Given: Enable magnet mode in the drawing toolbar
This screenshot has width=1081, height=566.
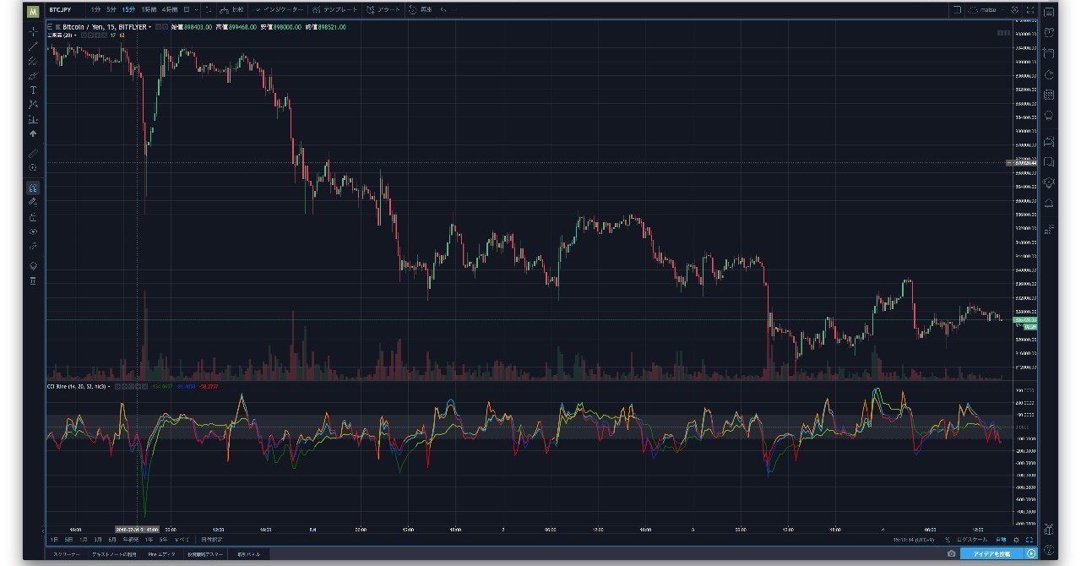Looking at the screenshot, I should (x=32, y=186).
